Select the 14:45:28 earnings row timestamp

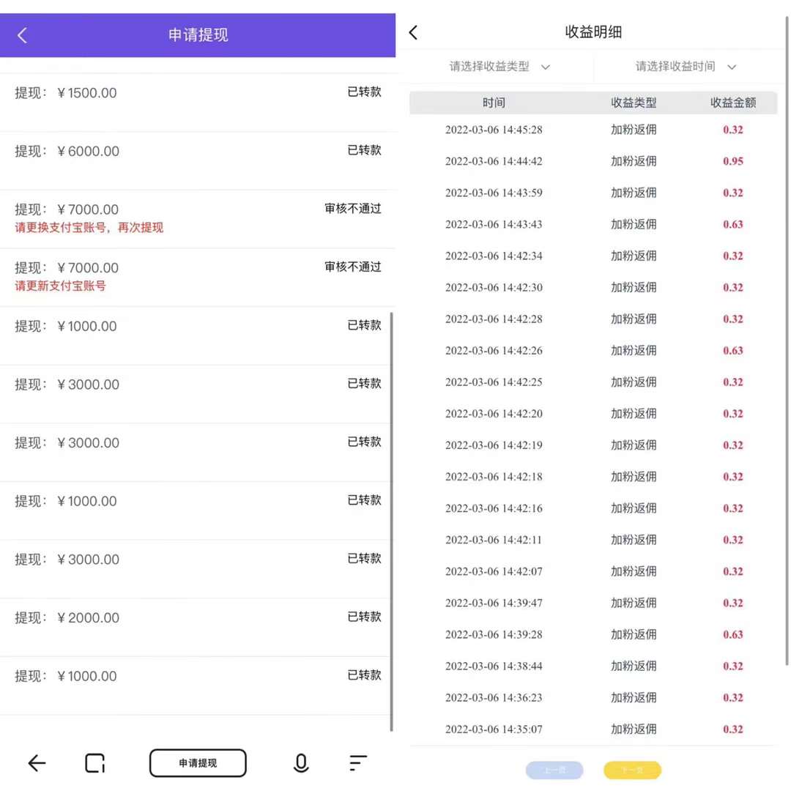[x=494, y=130]
